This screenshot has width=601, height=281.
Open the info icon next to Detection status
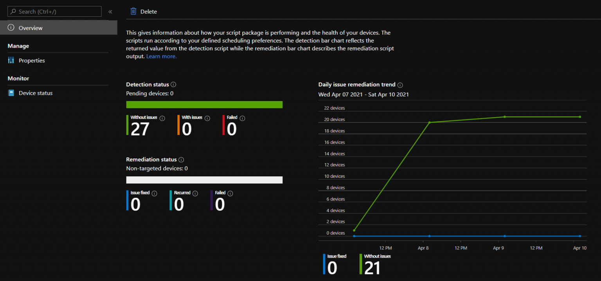(173, 84)
